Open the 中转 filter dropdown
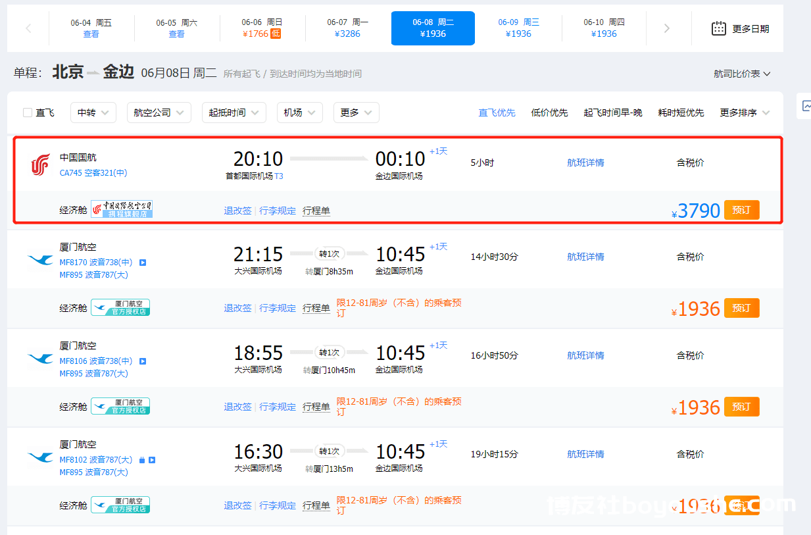Viewport: 811px width, 535px height. click(x=93, y=113)
